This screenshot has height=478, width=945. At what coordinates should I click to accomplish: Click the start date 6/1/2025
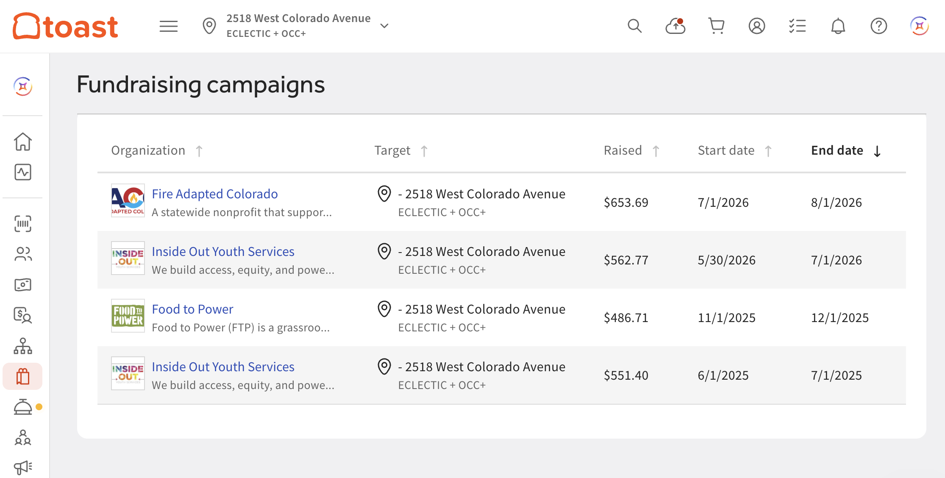click(x=723, y=375)
